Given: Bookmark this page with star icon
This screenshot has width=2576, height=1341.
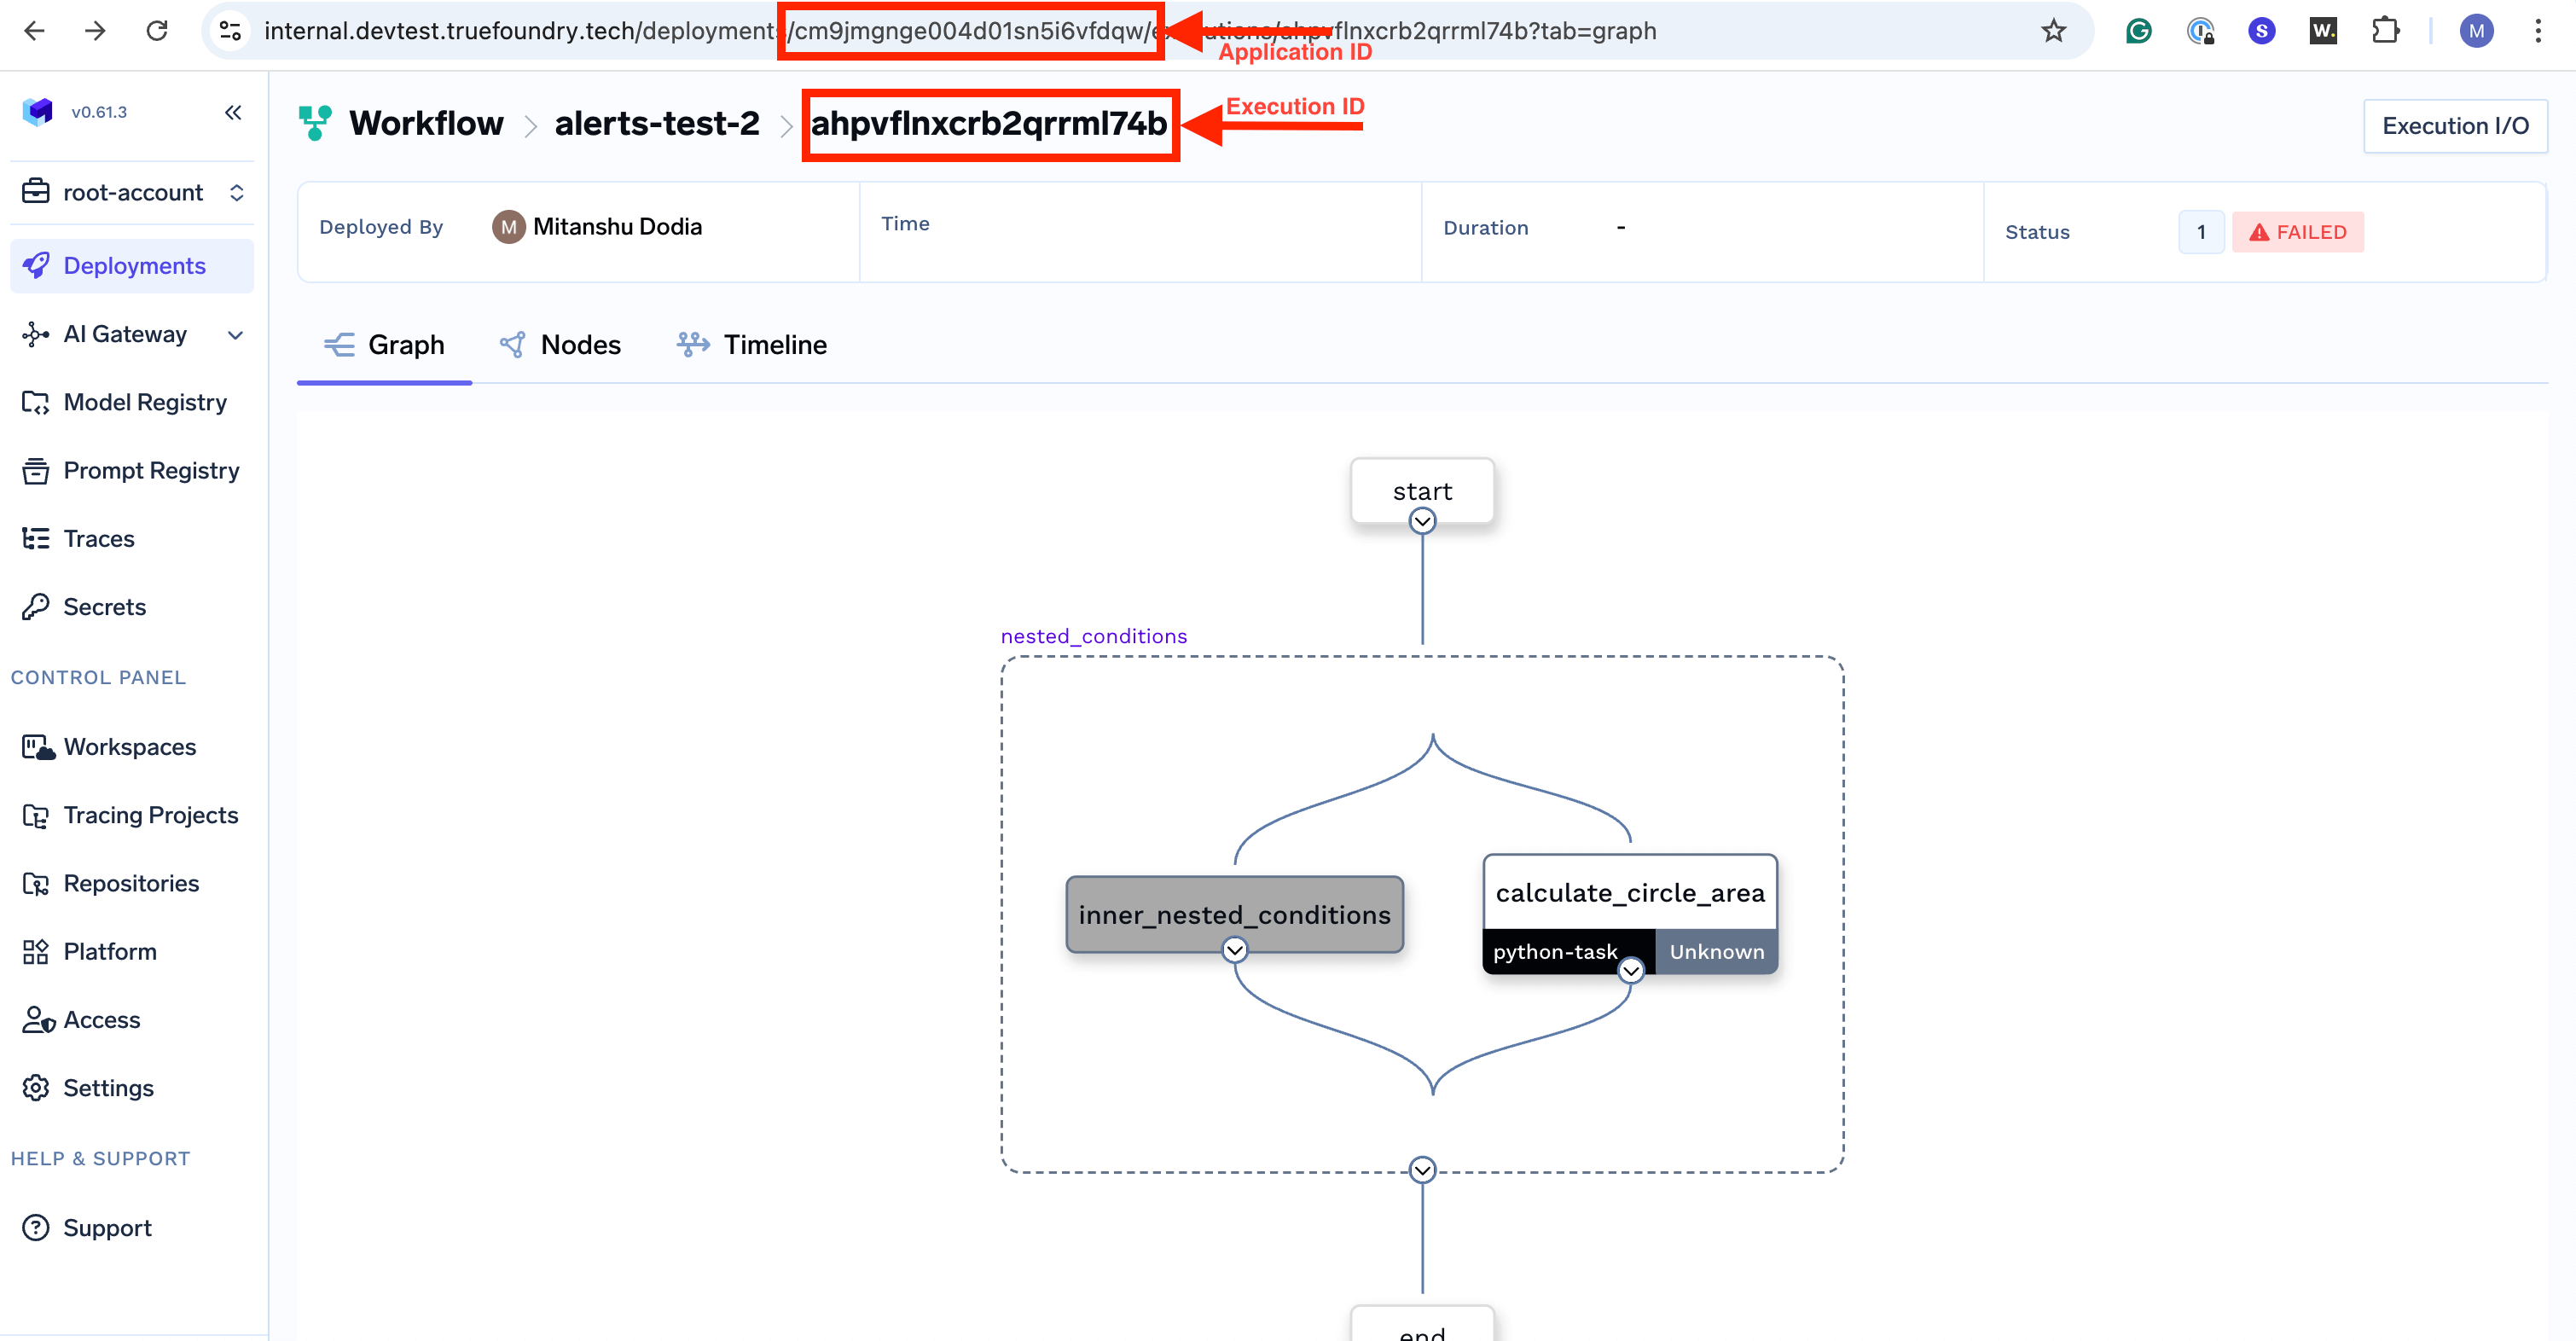Looking at the screenshot, I should 2053,31.
